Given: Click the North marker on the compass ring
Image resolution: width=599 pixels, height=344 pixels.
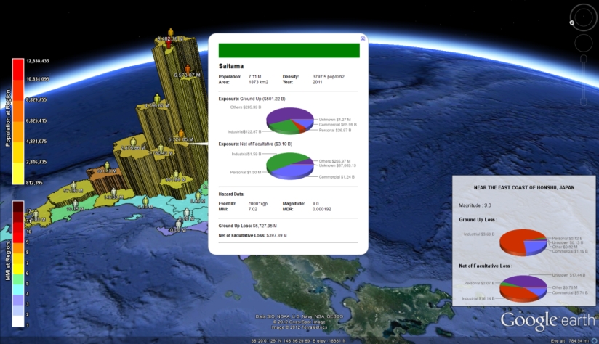Looking at the screenshot, I should (572, 22).
